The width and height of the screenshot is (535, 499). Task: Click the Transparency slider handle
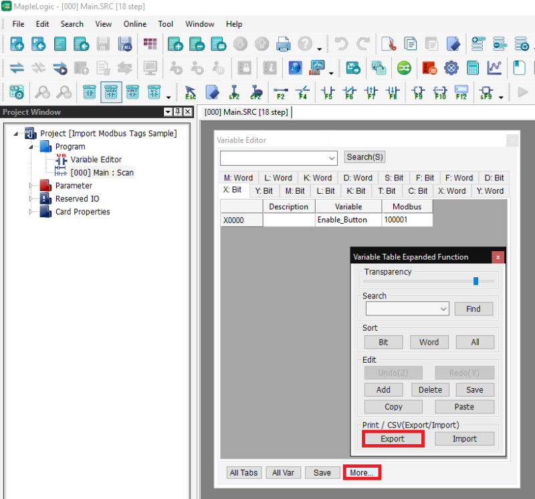(475, 281)
